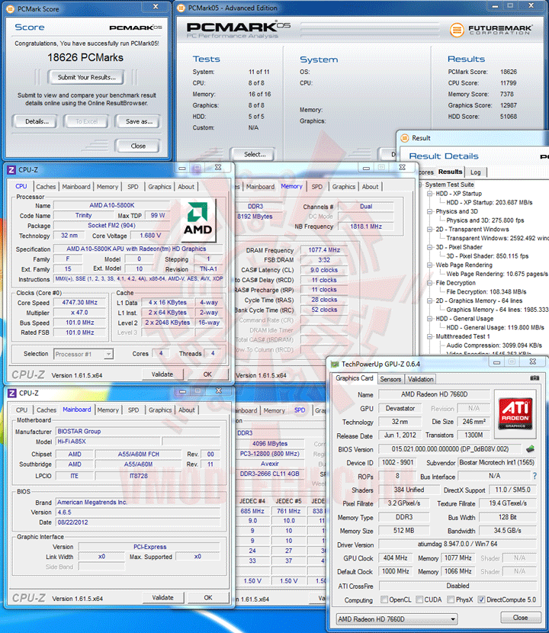Open Mainboard tab in top CPU-Z window
This screenshot has height=633, width=549.
click(x=76, y=187)
